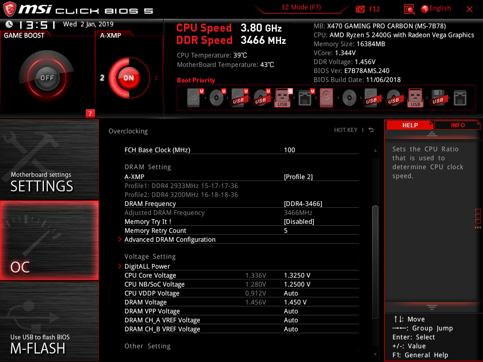This screenshot has width=483, height=362.
Task: Click the scrollbar down arrow
Action: 375,354
